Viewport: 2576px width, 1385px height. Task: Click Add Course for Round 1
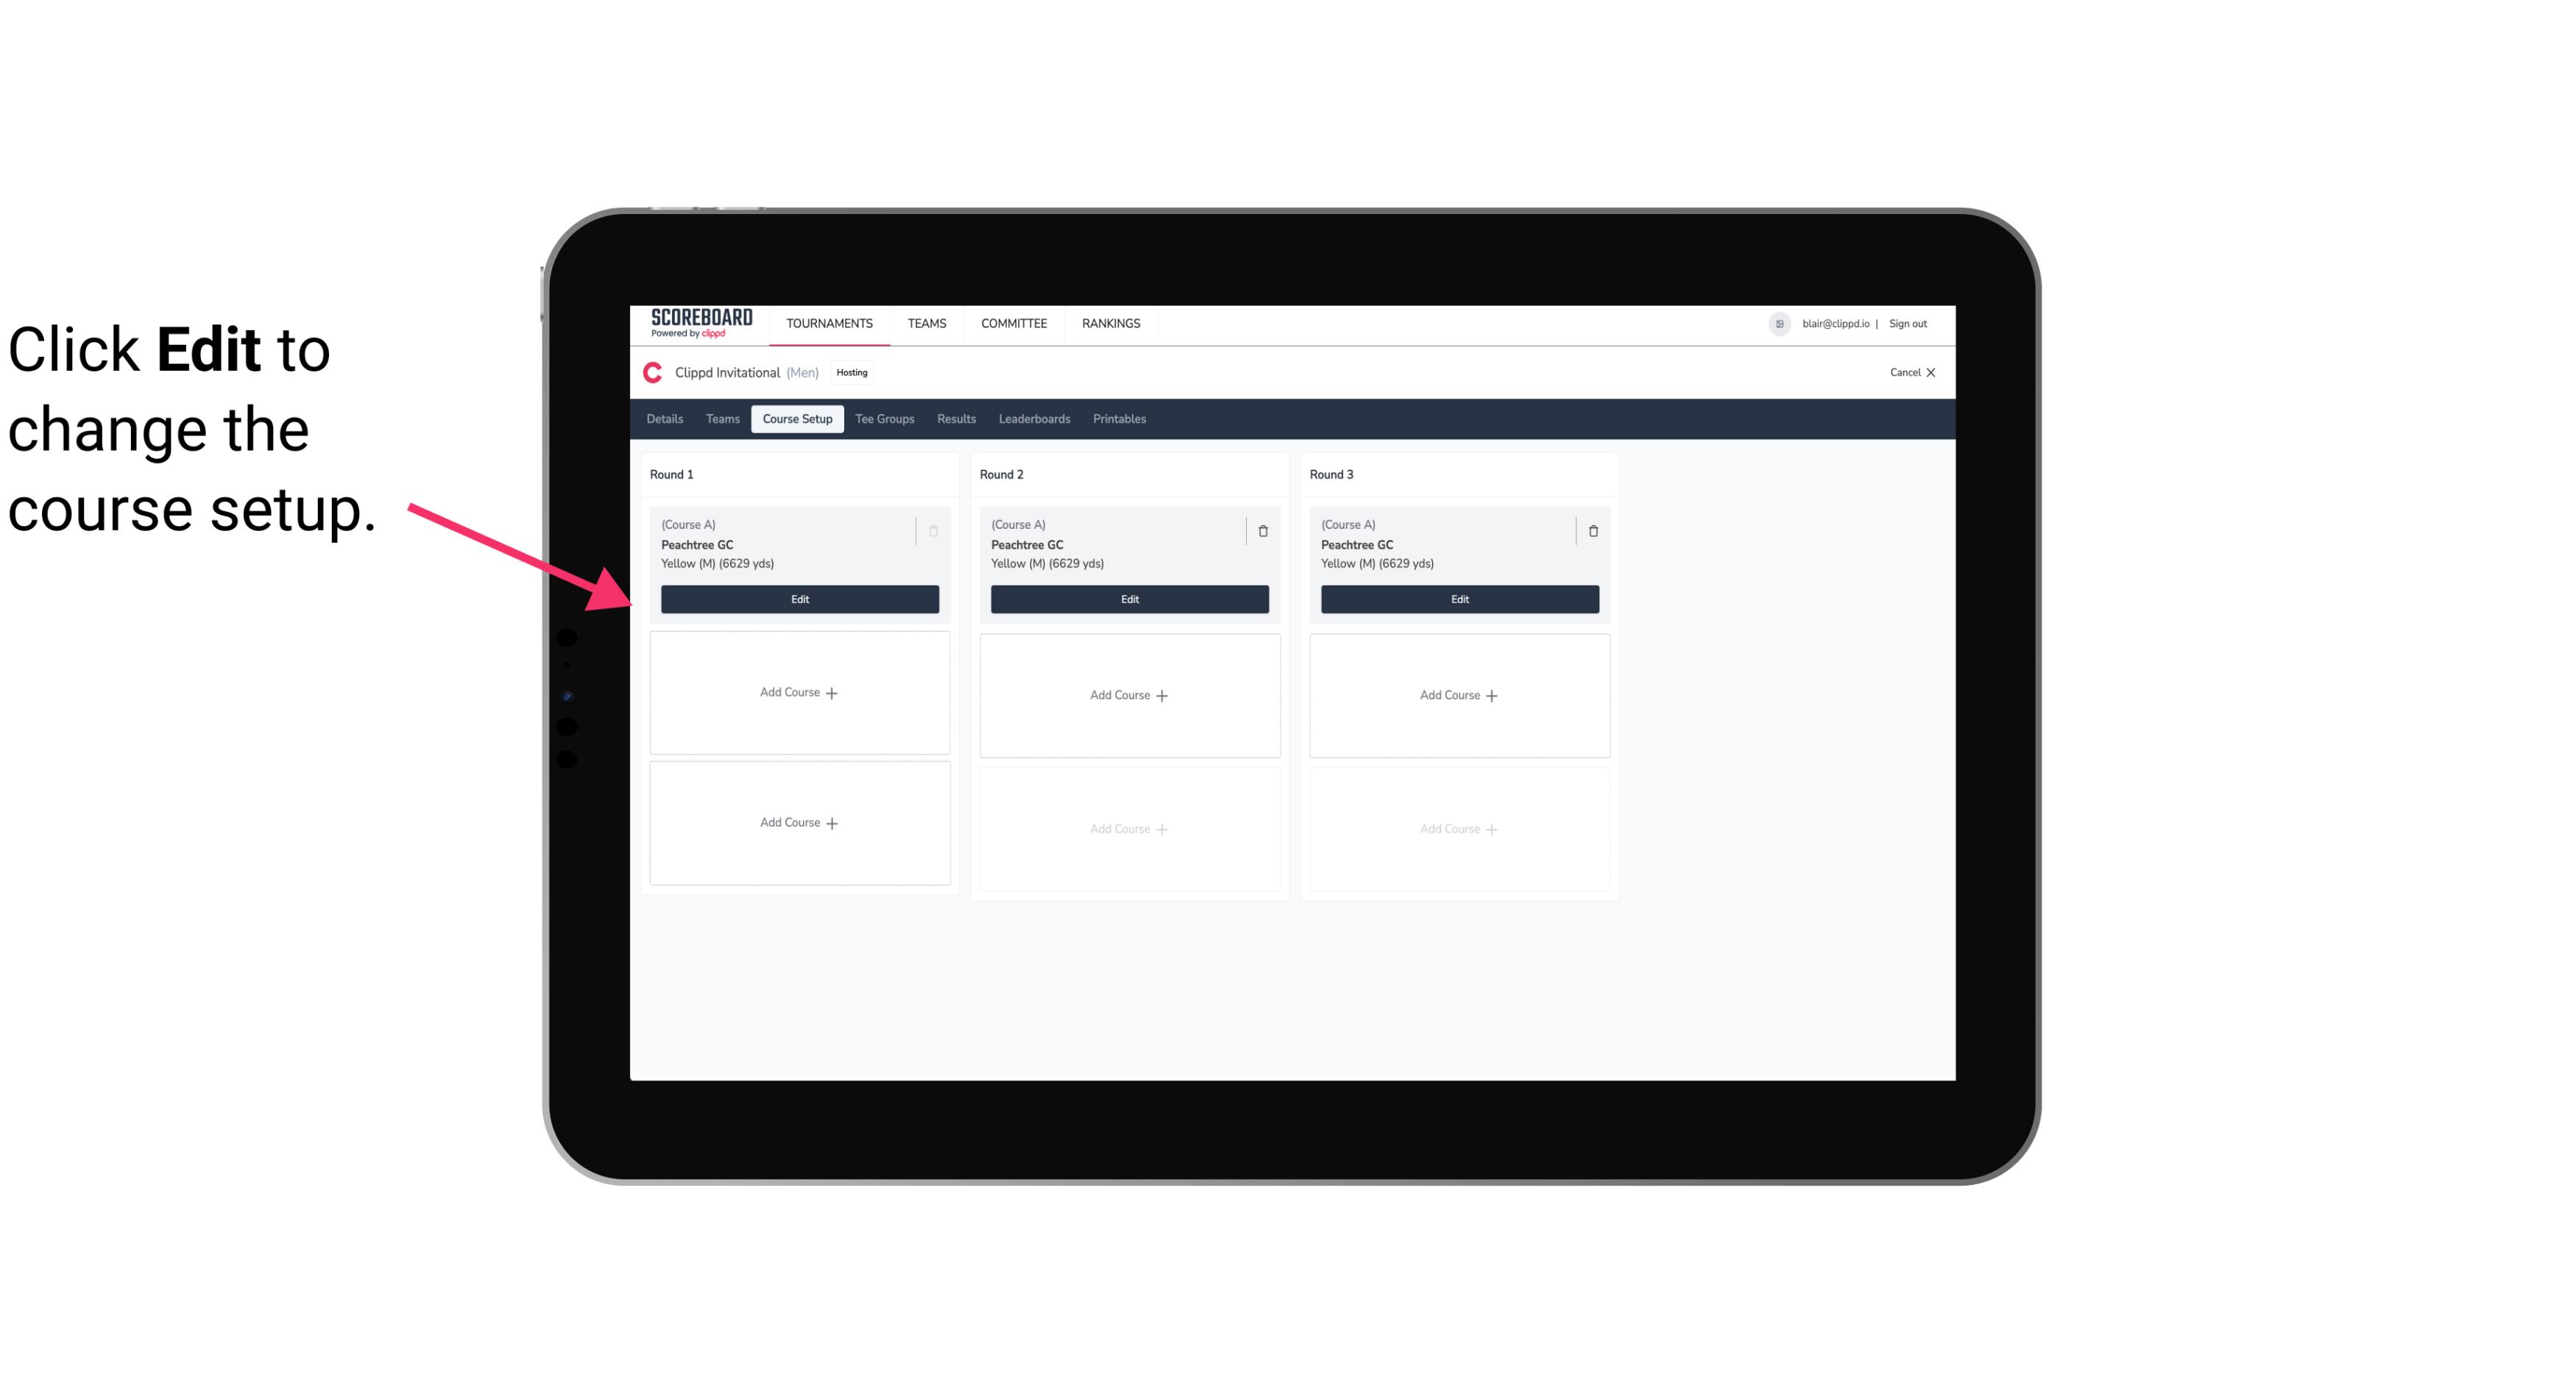pyautogui.click(x=799, y=693)
